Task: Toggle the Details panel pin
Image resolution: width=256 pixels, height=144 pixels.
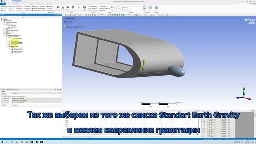Action: 57,89
